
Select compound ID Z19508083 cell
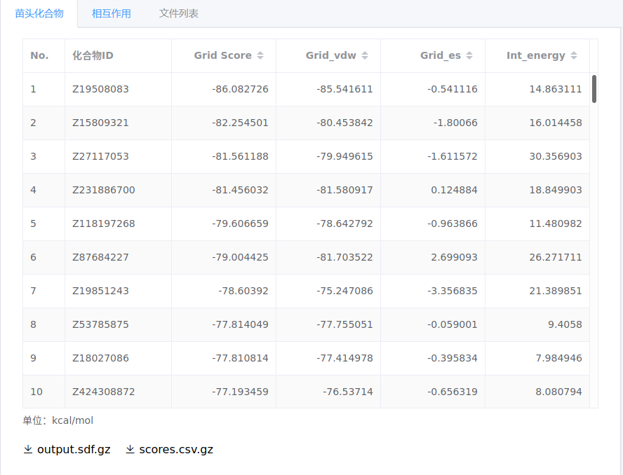click(x=100, y=89)
